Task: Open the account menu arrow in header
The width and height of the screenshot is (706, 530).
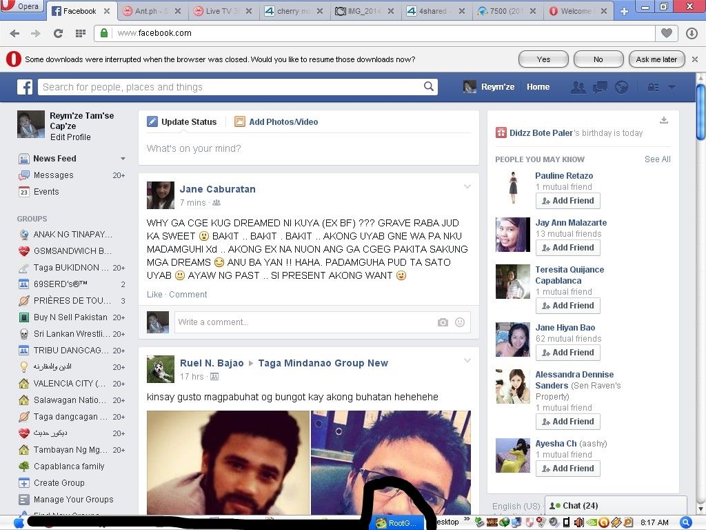Action: pyautogui.click(x=672, y=87)
